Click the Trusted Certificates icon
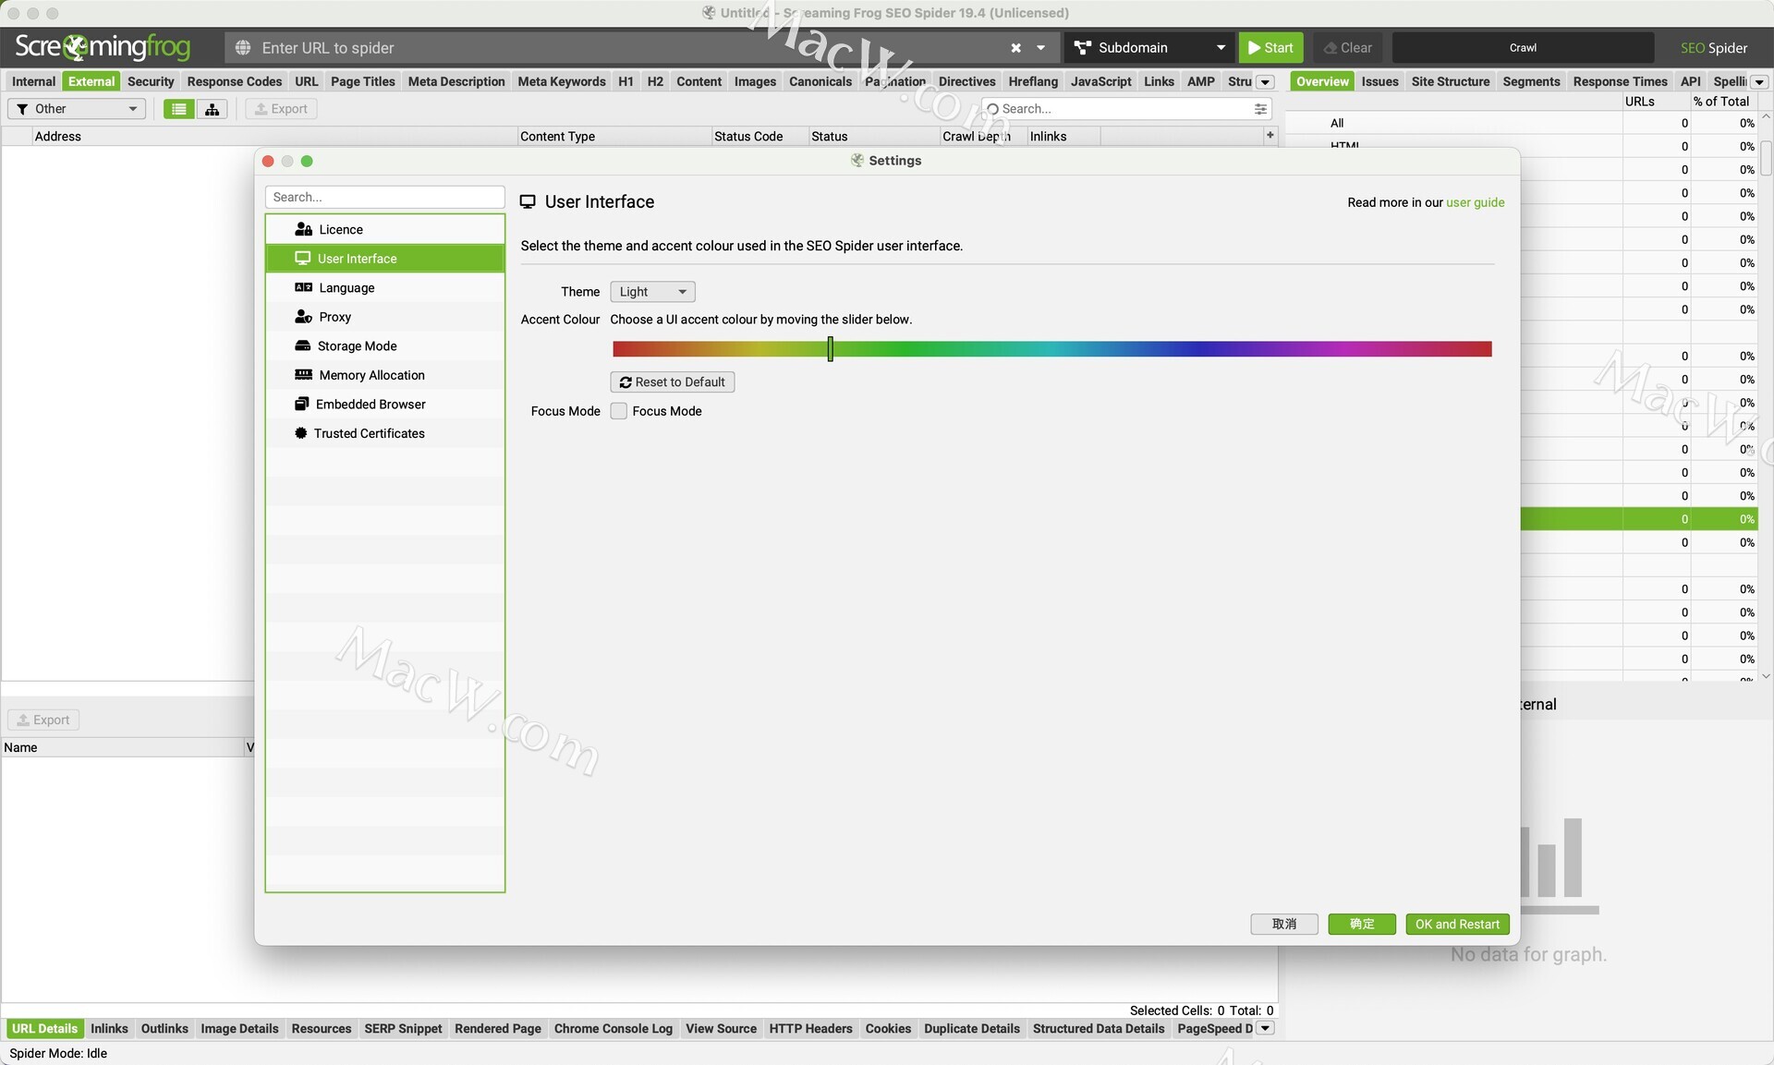 point(300,433)
